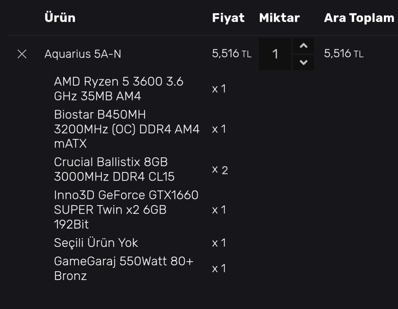Click the quantity input field showing 1
The width and height of the screenshot is (398, 309).
(275, 54)
